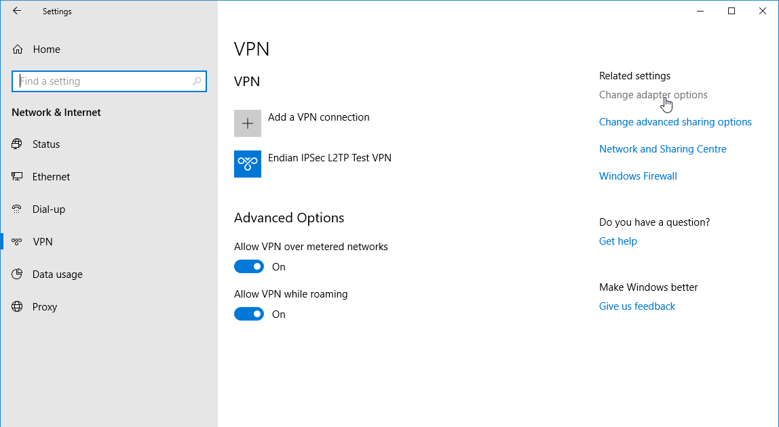Click the Ethernet monitor icon
This screenshot has width=779, height=427.
[17, 176]
